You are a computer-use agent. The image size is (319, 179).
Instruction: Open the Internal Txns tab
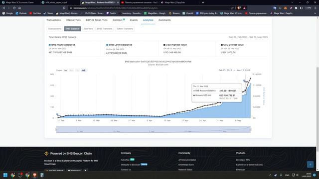[73, 20]
